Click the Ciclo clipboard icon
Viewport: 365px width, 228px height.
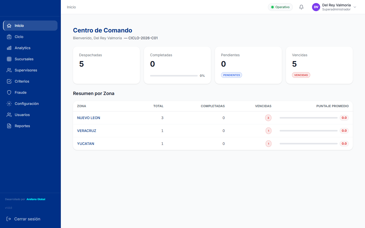tap(9, 37)
